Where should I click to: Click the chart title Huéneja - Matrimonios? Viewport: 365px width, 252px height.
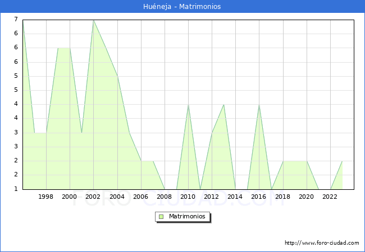[182, 7]
